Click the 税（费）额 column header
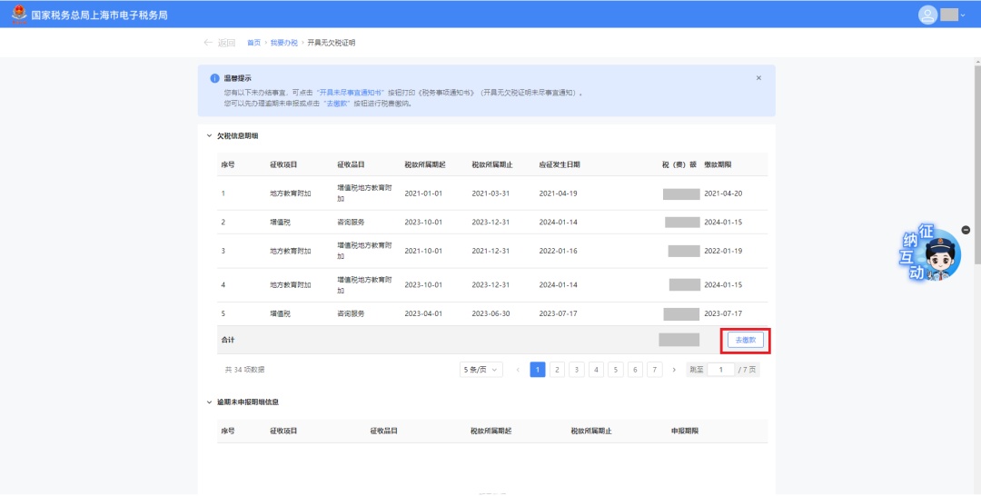The width and height of the screenshot is (981, 496). [x=679, y=164]
